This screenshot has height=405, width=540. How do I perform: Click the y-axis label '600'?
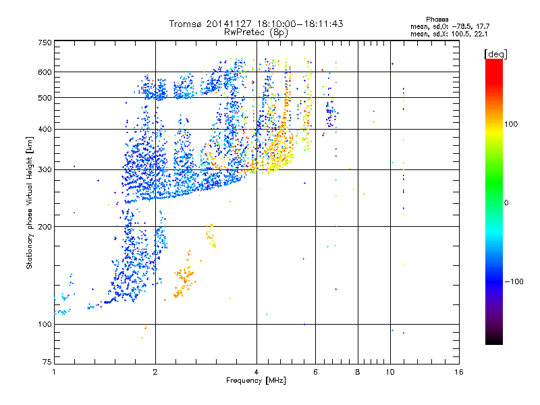pyautogui.click(x=45, y=72)
